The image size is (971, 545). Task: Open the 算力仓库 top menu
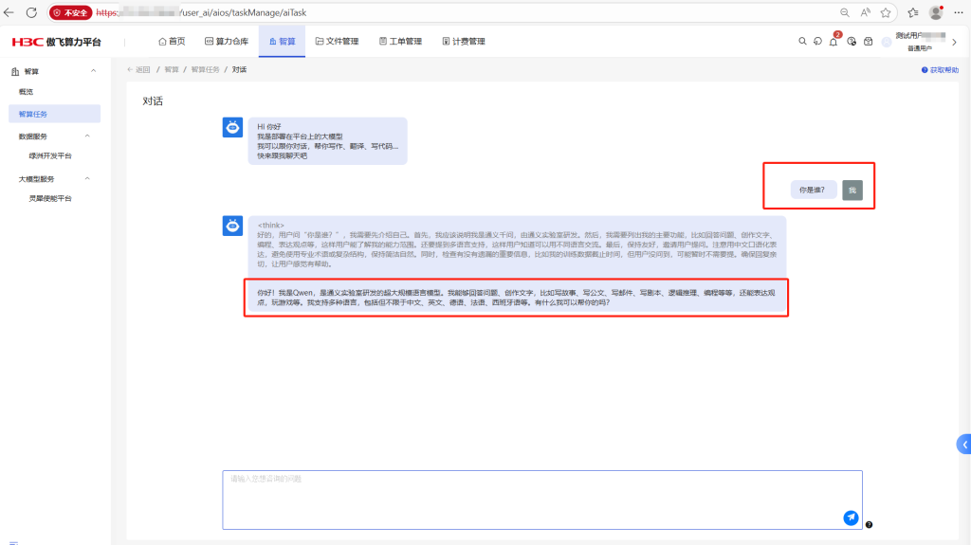click(x=226, y=42)
